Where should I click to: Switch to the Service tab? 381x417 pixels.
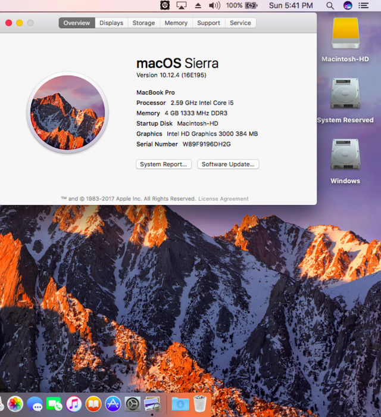[241, 23]
